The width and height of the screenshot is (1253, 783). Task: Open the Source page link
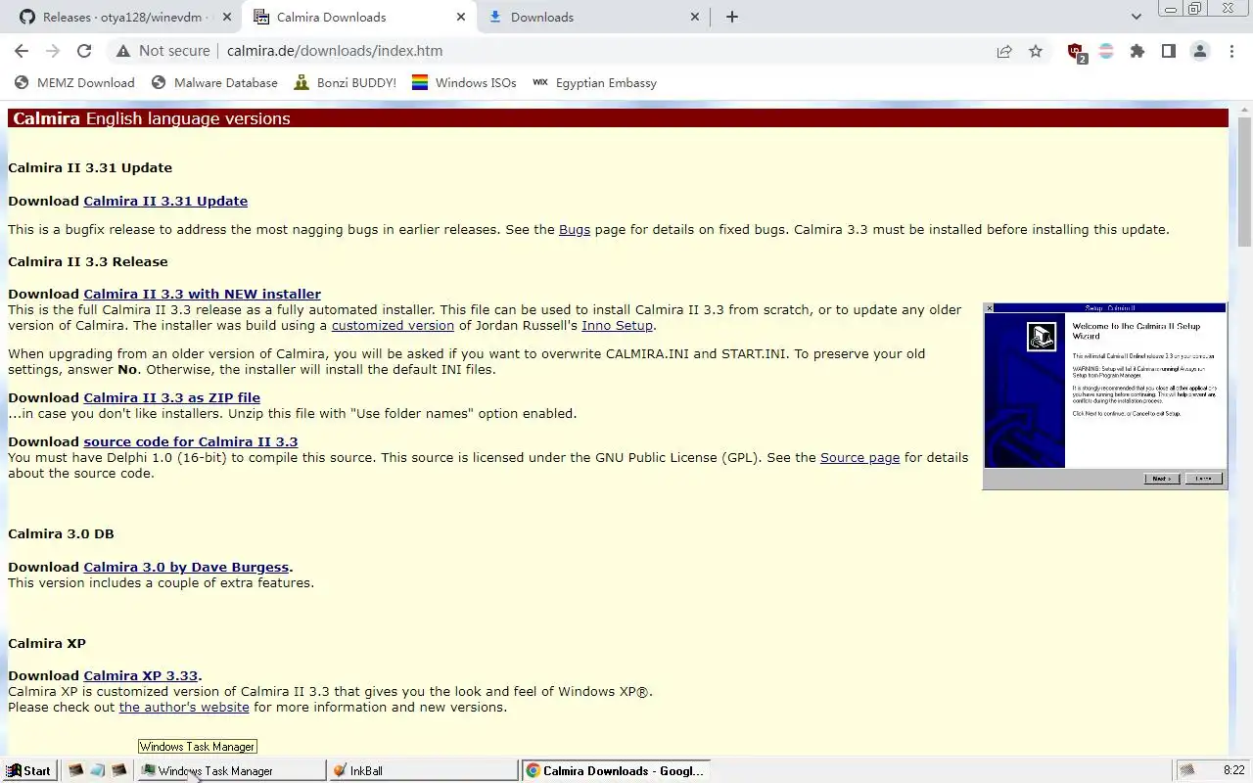[x=859, y=457]
